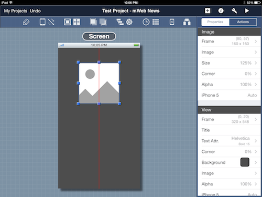262x197 pixels.
Task: Tap the Background color swatch
Action: click(245, 162)
